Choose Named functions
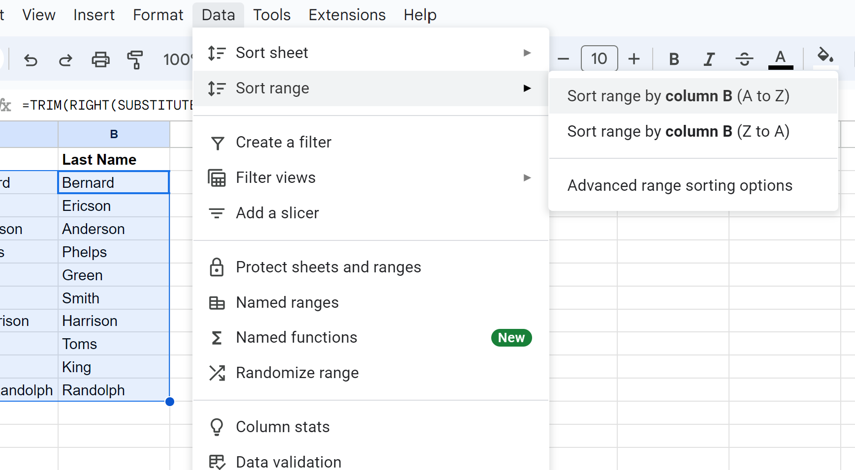Image resolution: width=855 pixels, height=470 pixels. (371, 338)
